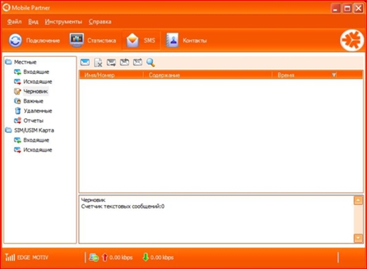Click the sort arrow in Время column
The image size is (367, 269).
(334, 75)
